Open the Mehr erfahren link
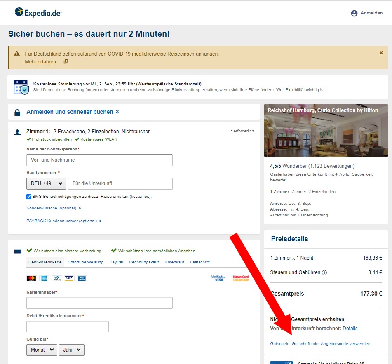 (40, 62)
